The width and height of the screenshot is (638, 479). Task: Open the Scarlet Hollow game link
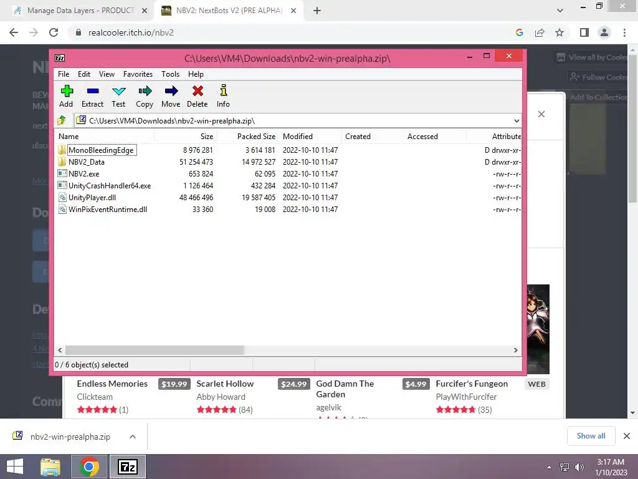tap(225, 384)
